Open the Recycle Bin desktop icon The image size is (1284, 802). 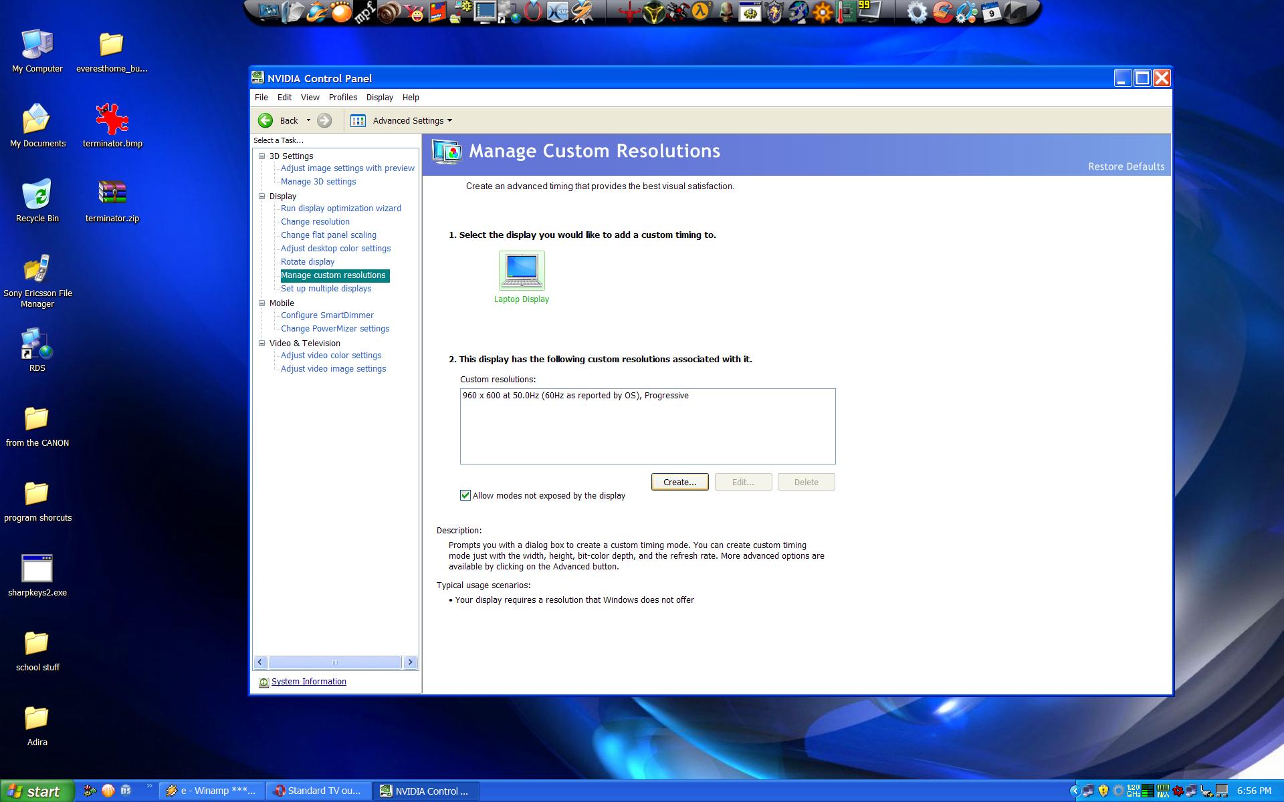coord(37,194)
